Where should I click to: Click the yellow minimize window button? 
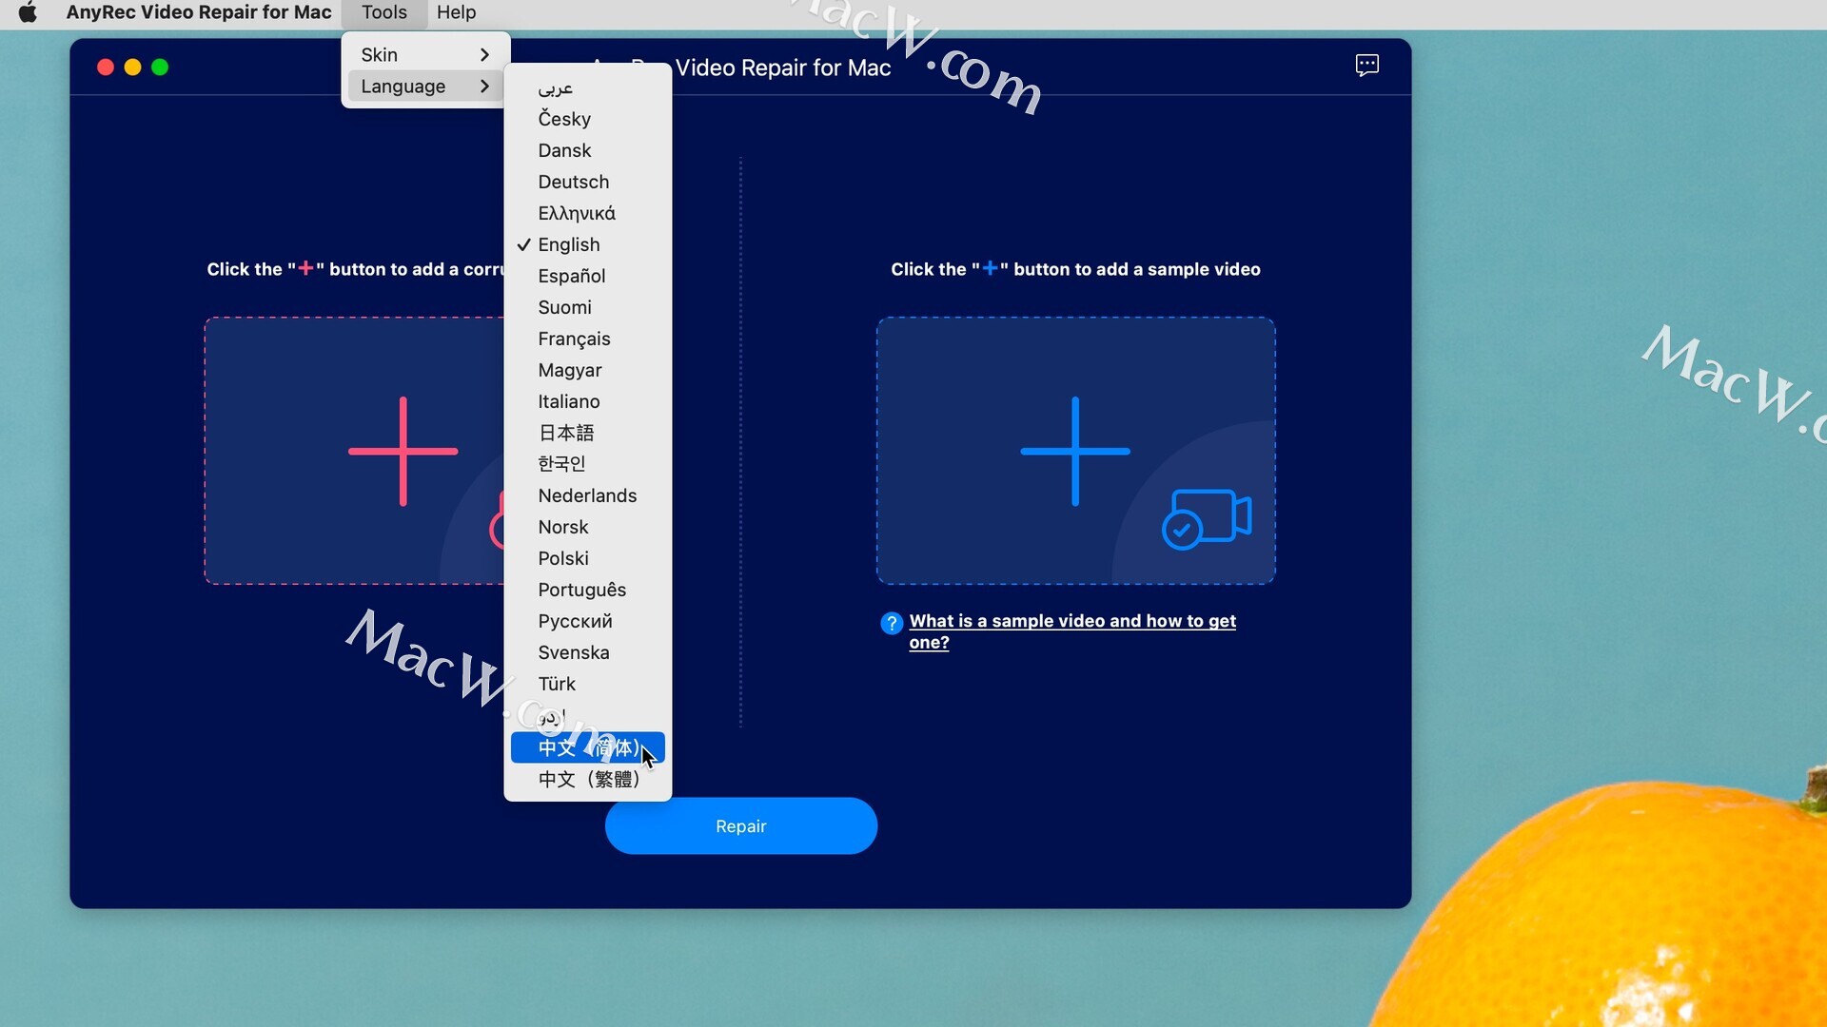click(133, 67)
